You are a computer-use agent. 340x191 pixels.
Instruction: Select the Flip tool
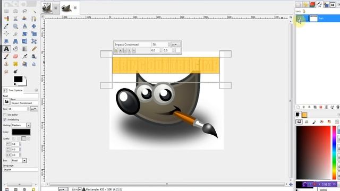tap(24, 41)
